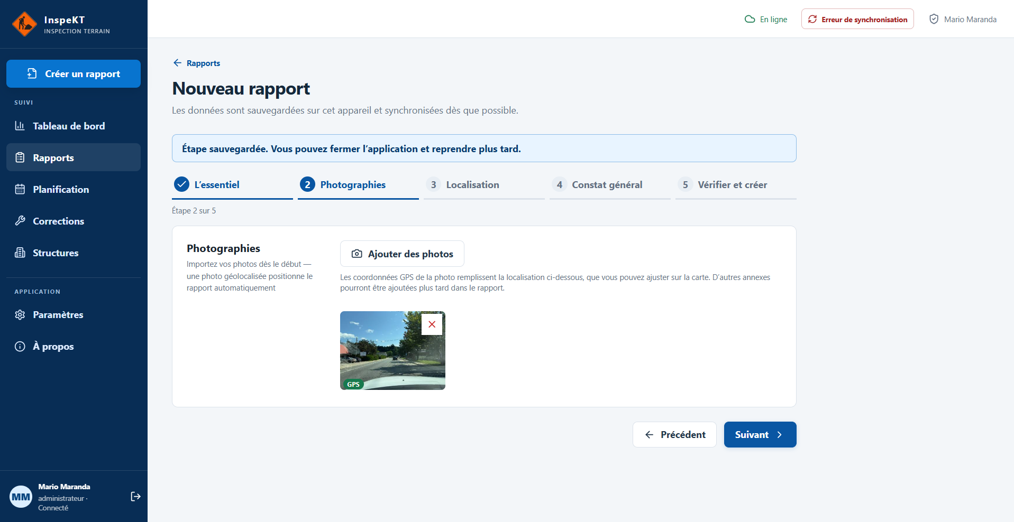Select the Photographies step tab
Screen dimensions: 1014x522
[358, 185]
